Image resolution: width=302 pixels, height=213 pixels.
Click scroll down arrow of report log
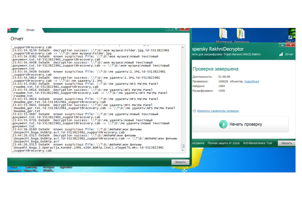pos(183,150)
